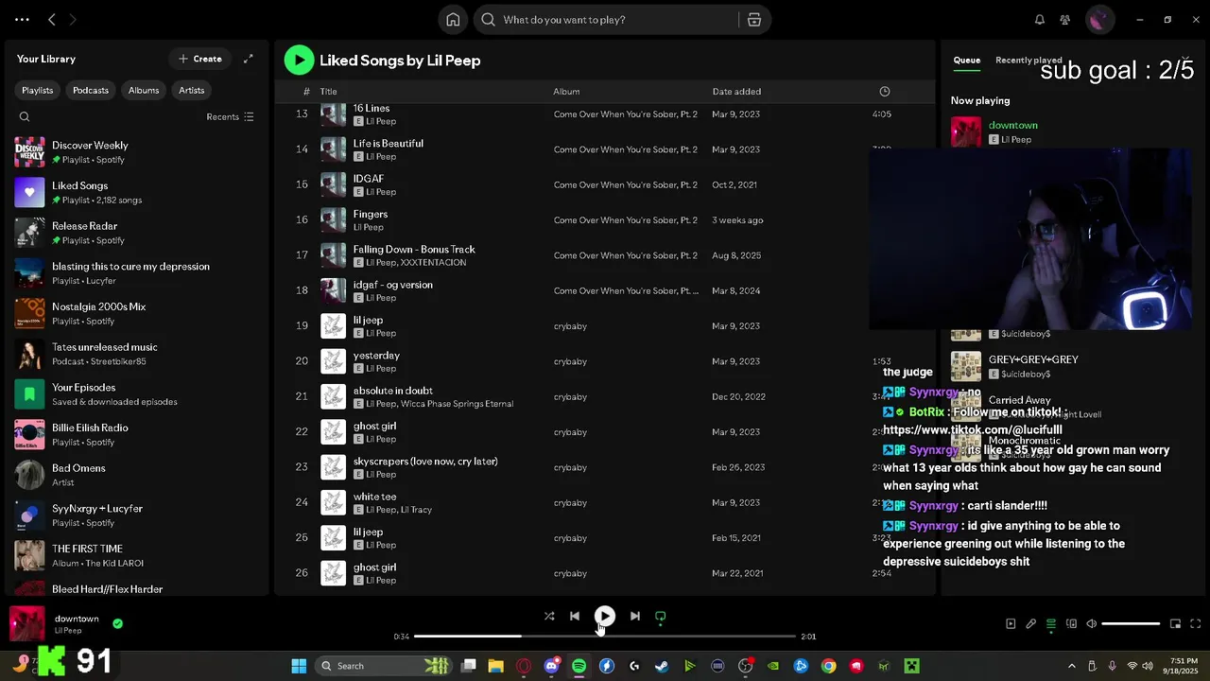Click the downtown album art thumbnail
The height and width of the screenshot is (681, 1210).
27,623
